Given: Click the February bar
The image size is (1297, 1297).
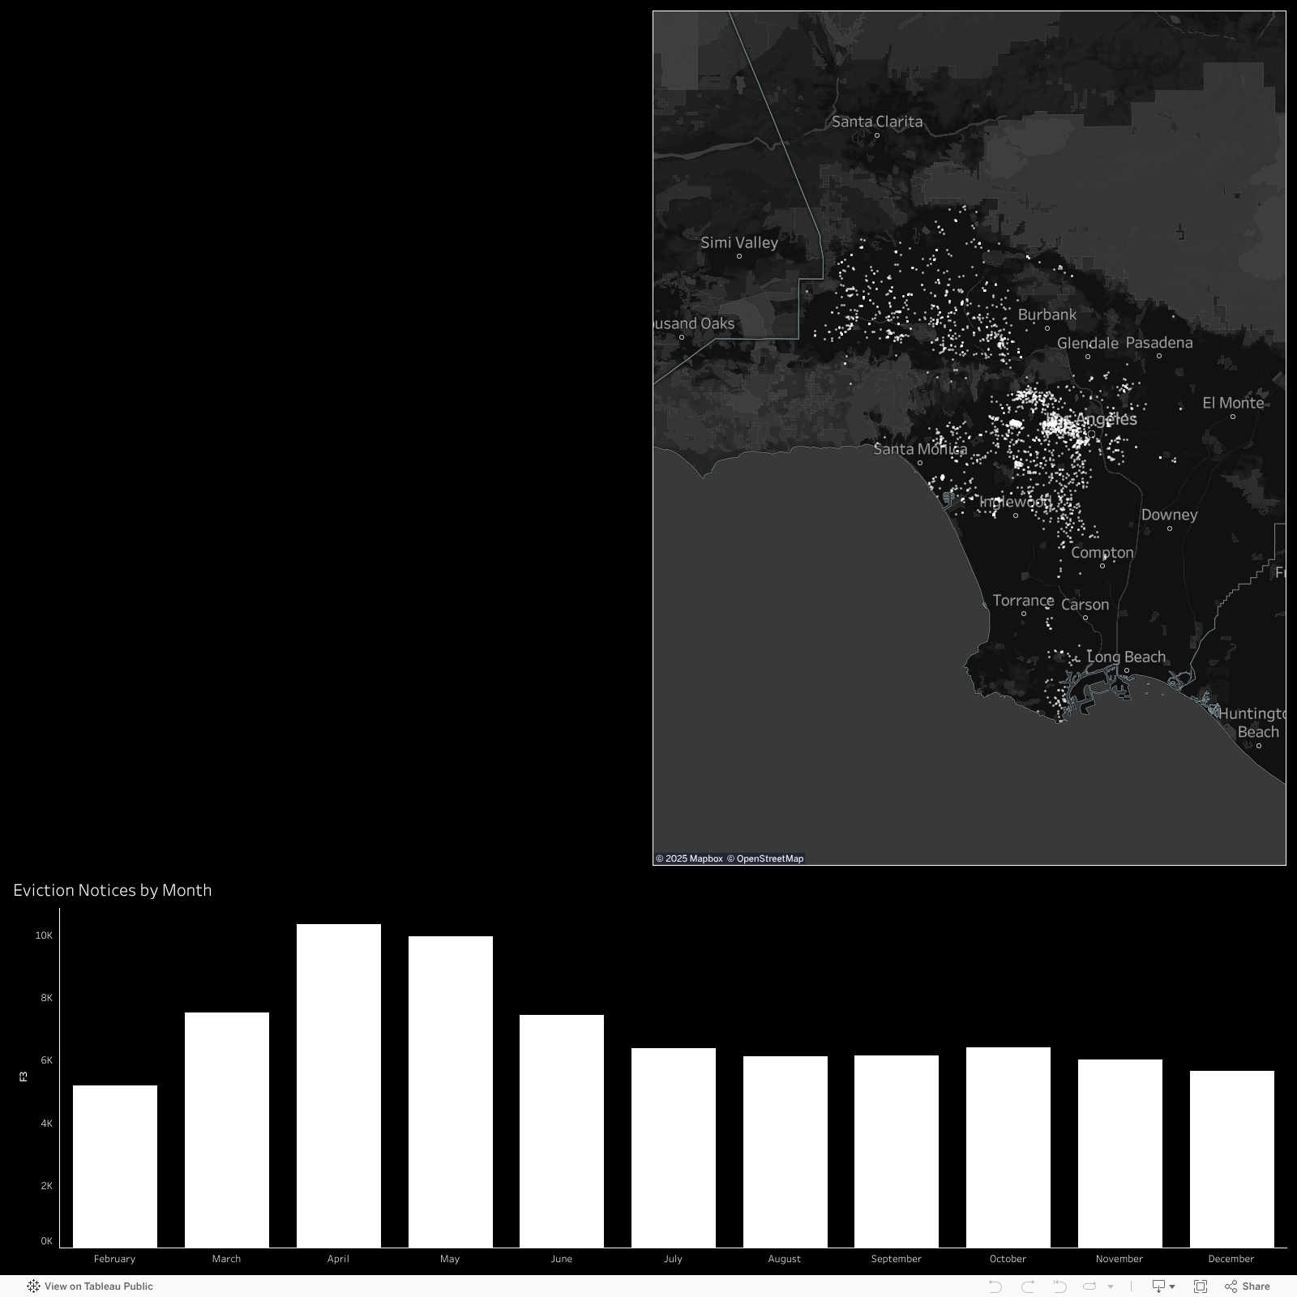Looking at the screenshot, I should pyautogui.click(x=114, y=1166).
